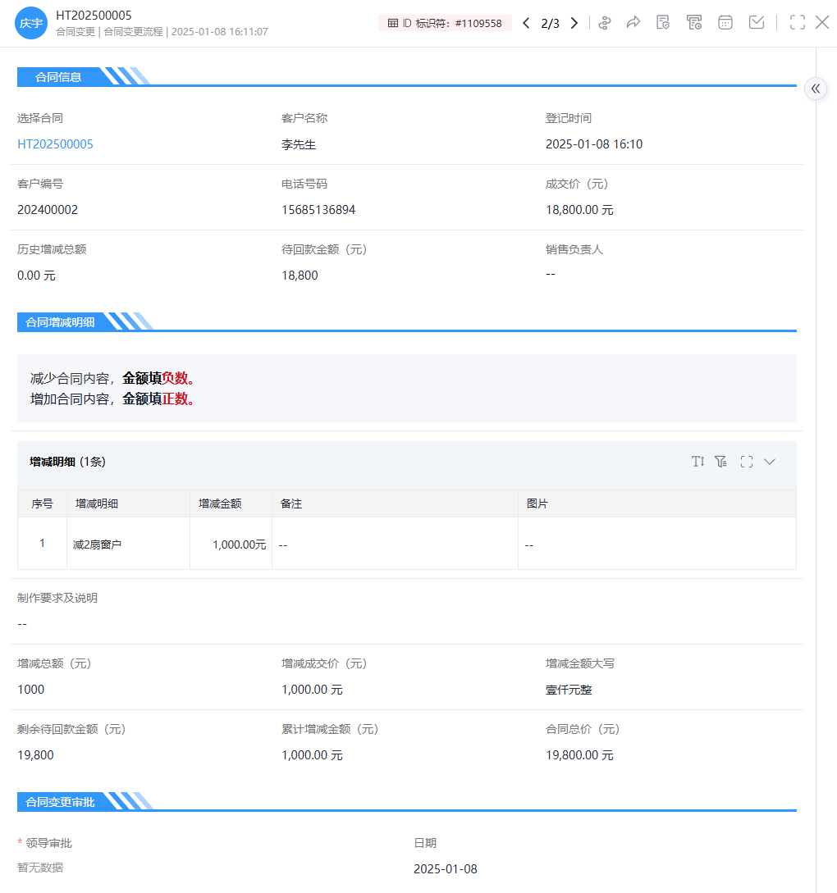This screenshot has width=837, height=893.
Task: Open the print template clock icon
Action: (x=694, y=23)
